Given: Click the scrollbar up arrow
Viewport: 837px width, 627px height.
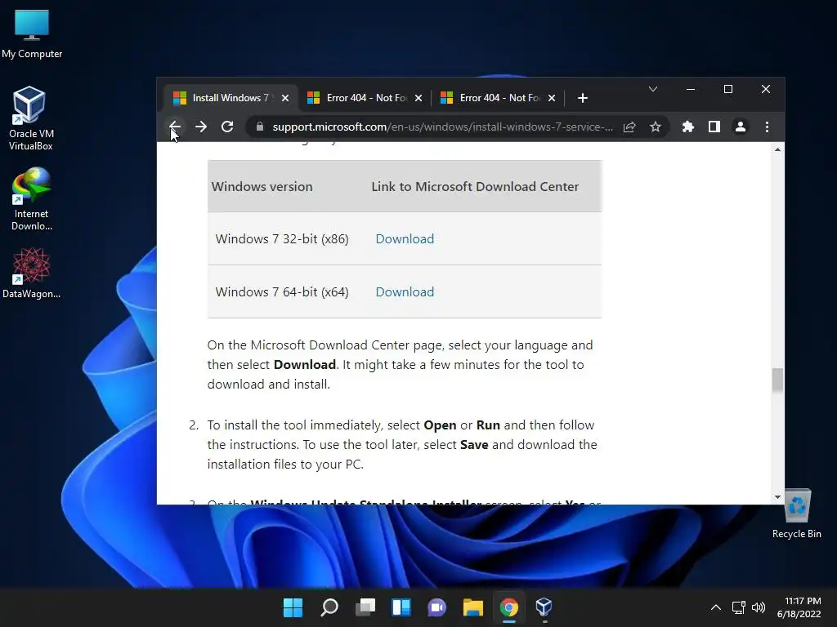Looking at the screenshot, I should point(778,150).
